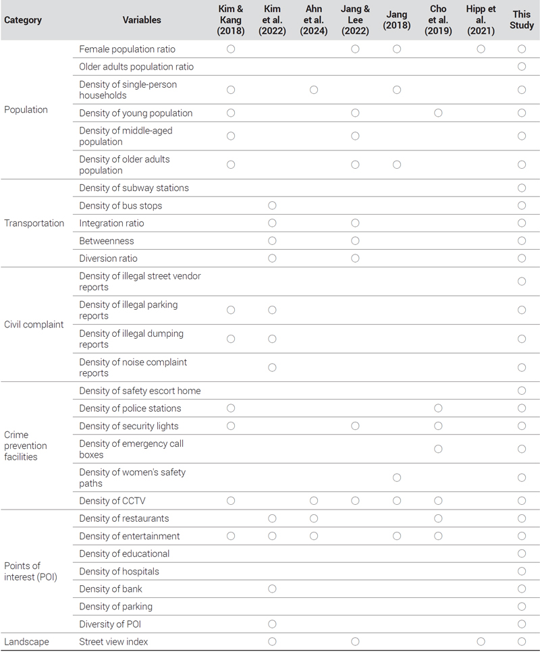The height and width of the screenshot is (652, 540).
Task: Select the emergency call boxes circle under Cho et al. (2019)
Action: click(438, 449)
